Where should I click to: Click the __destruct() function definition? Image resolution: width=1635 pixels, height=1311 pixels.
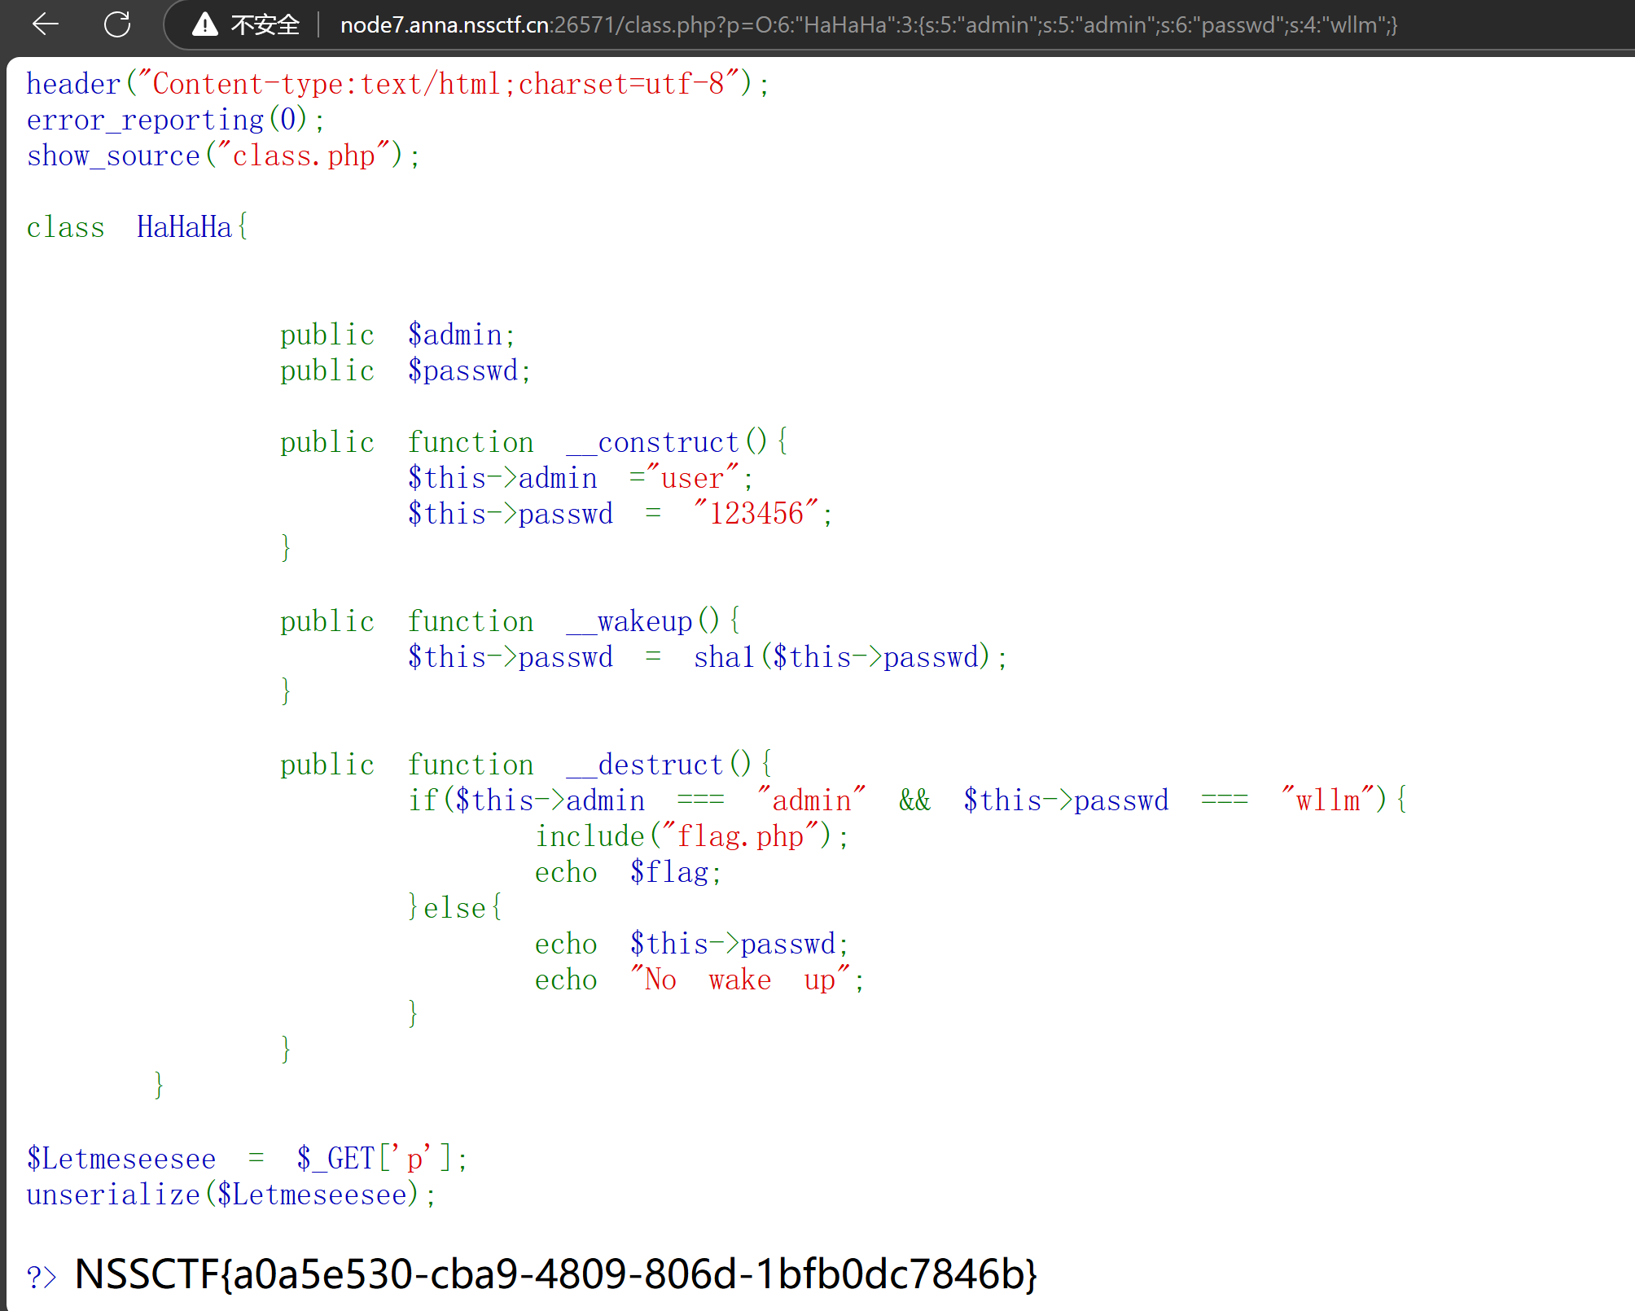point(526,765)
